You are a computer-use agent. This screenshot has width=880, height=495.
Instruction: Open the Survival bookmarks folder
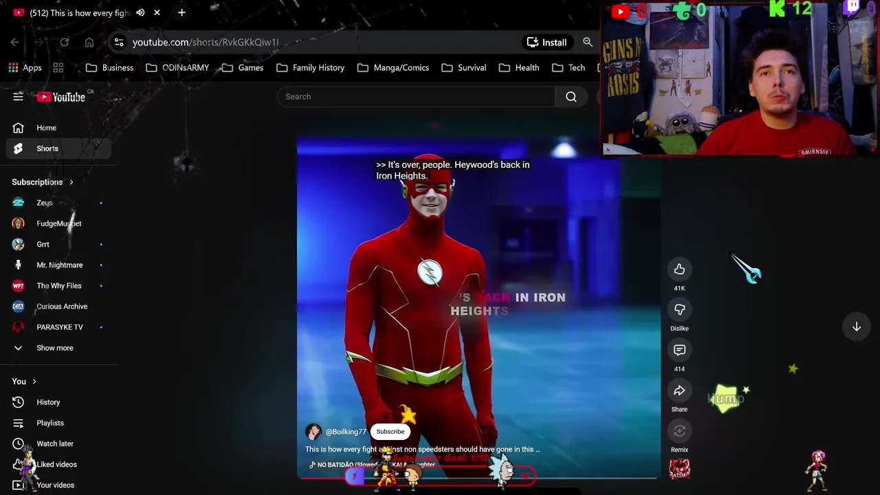[464, 67]
